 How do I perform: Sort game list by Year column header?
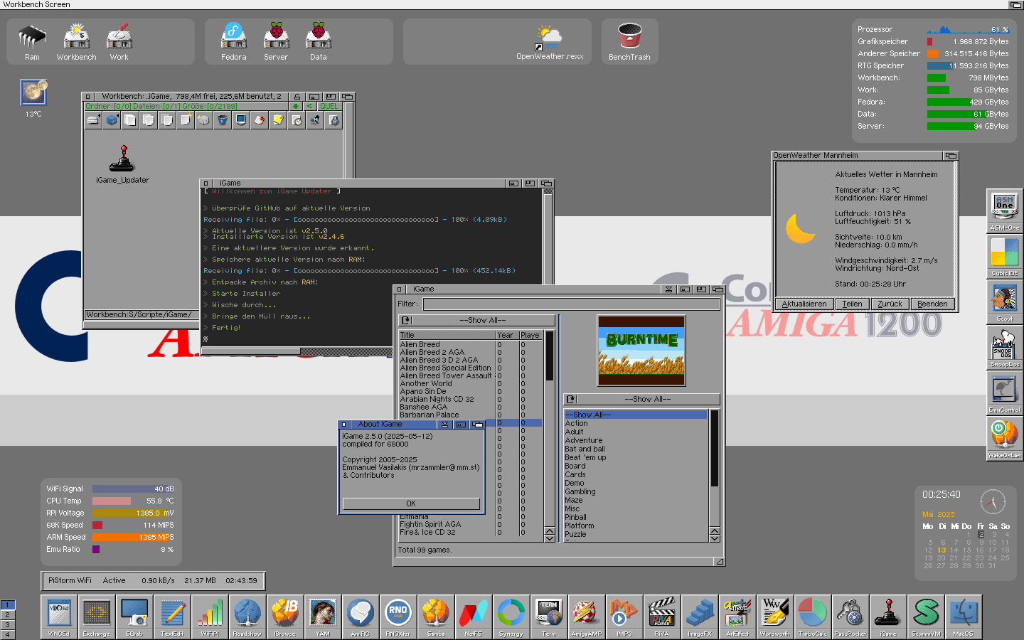[507, 335]
